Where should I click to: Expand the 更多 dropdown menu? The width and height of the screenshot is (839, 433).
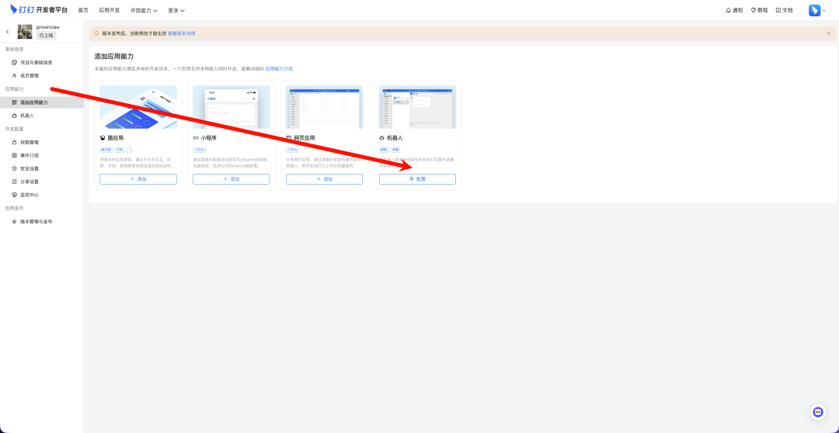(x=176, y=10)
